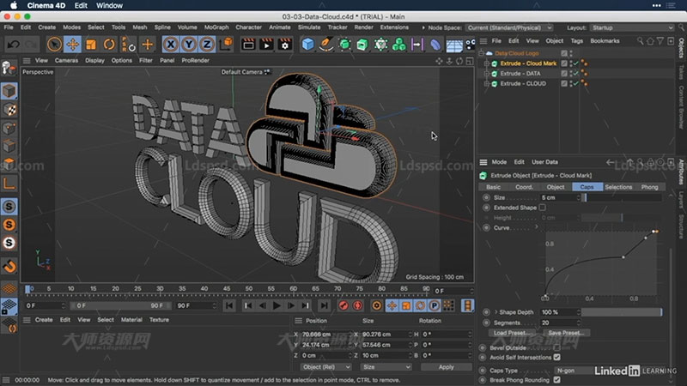The width and height of the screenshot is (687, 386).
Task: Switch to the Selections tab
Action: click(618, 187)
